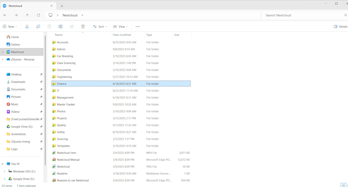Open the Sort dropdown
Viewport: 348px width, 187px height.
pos(100,27)
